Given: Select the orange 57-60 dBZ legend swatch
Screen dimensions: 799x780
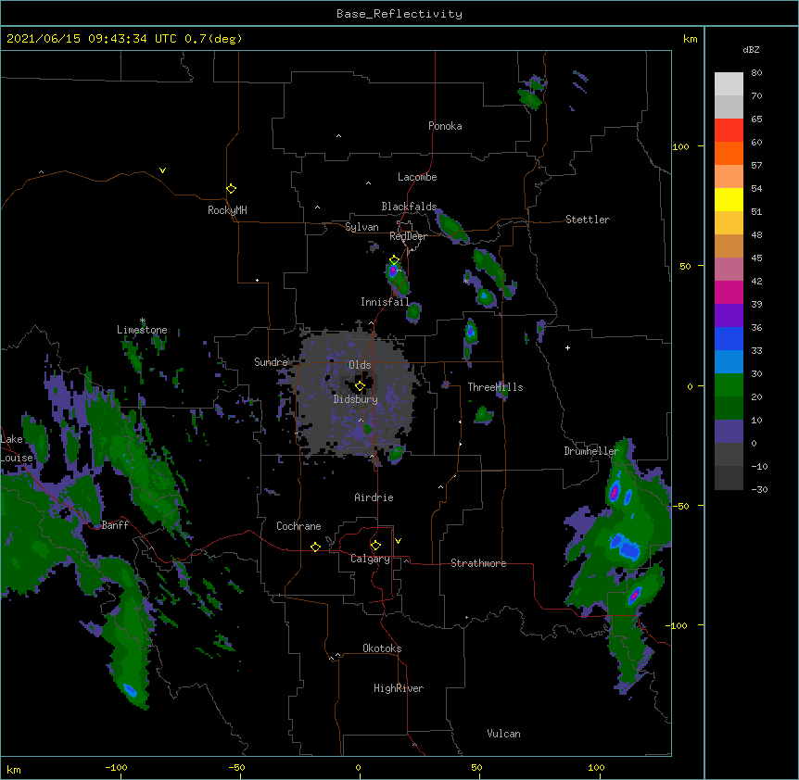Looking at the screenshot, I should (x=729, y=153).
